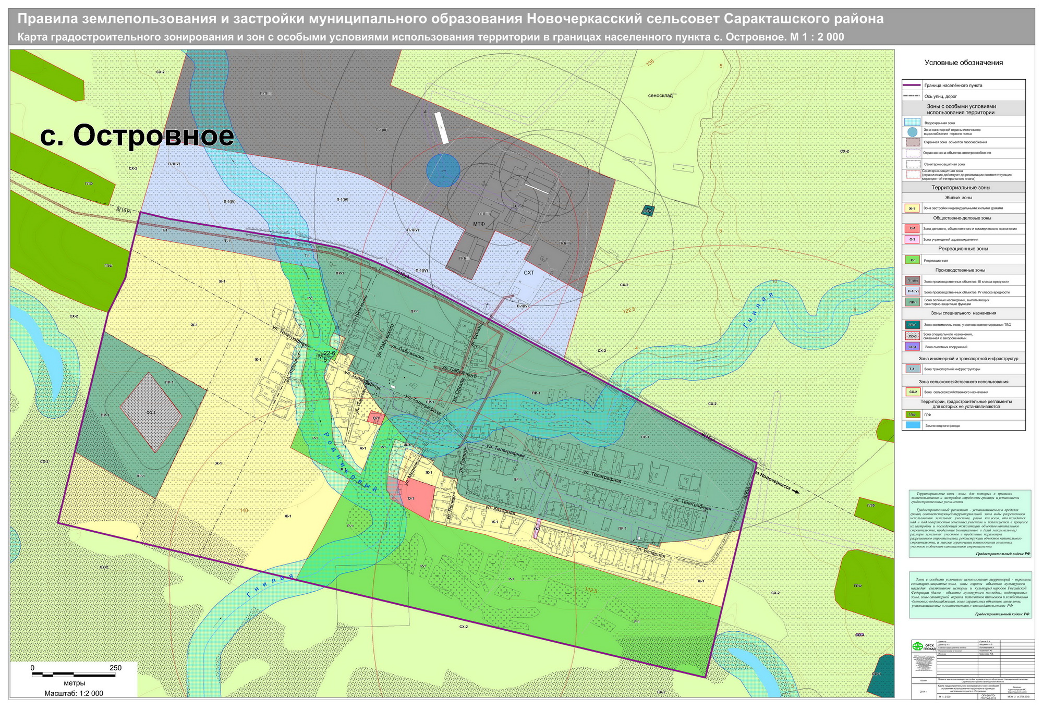Click the green note box starting Зоны с особыми условиями

(x=969, y=595)
